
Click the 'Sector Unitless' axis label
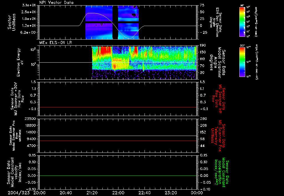(x=12, y=22)
